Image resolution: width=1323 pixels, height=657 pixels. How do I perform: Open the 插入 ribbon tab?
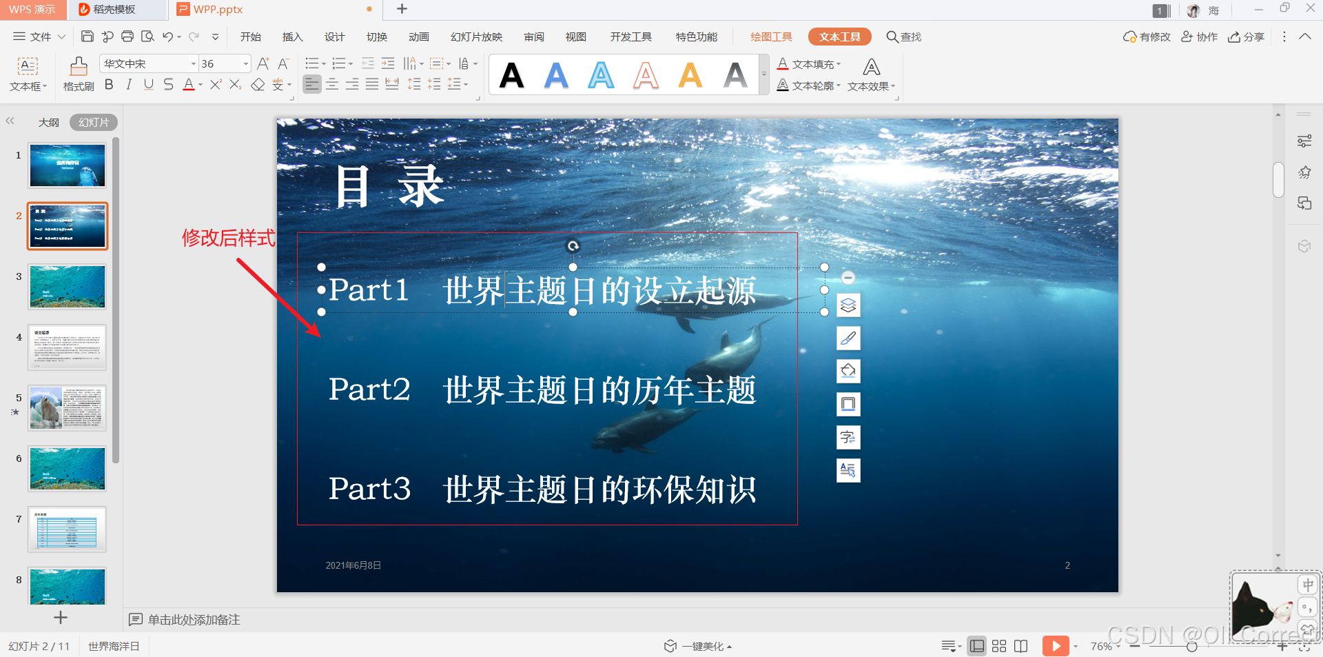(x=293, y=37)
